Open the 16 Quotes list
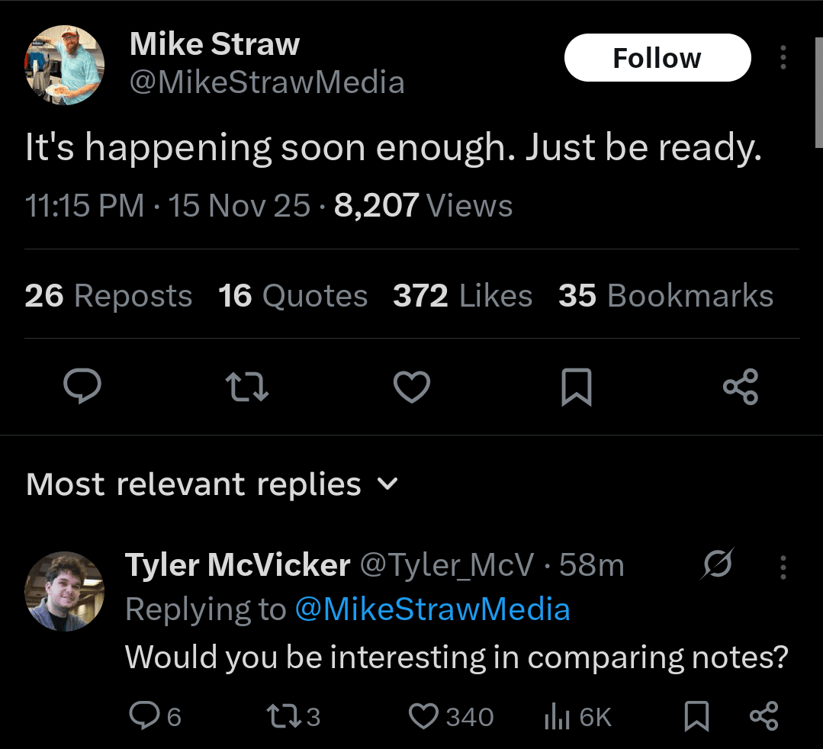The image size is (823, 749). [x=293, y=296]
